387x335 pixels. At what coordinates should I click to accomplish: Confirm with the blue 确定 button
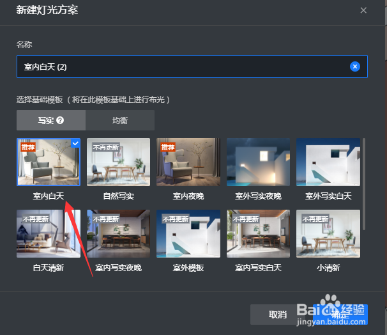coord(340,315)
